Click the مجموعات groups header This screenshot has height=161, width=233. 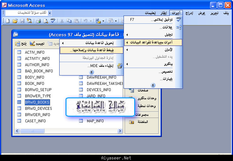point(142,115)
